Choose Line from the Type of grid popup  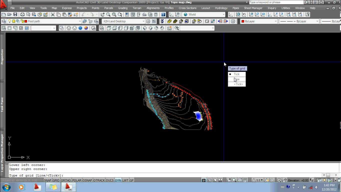[236, 79]
